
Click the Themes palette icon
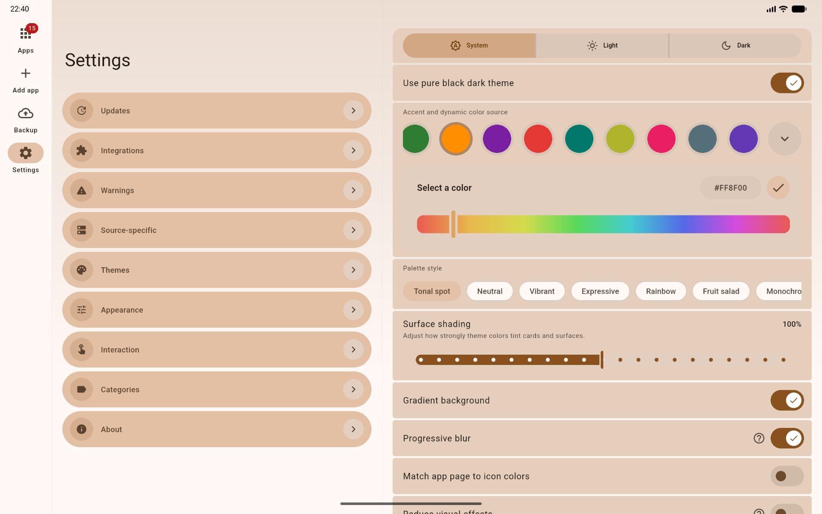(x=81, y=270)
